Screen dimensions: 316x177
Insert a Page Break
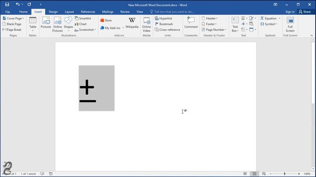(12, 29)
